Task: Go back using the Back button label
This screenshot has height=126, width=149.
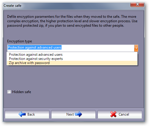Action: 31,114
